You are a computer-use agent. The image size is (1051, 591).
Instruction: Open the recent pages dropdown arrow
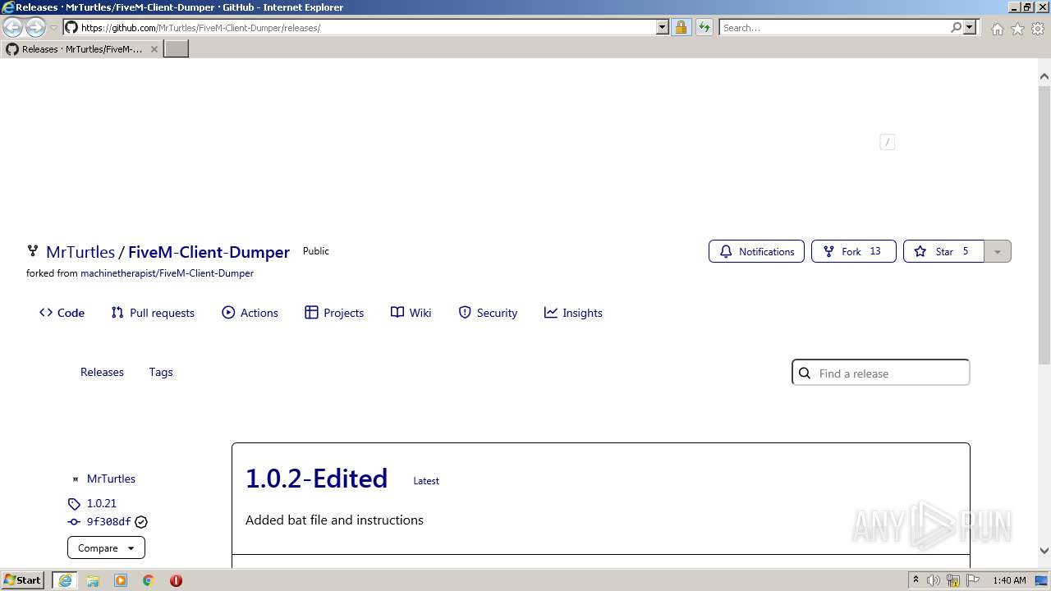[53, 28]
